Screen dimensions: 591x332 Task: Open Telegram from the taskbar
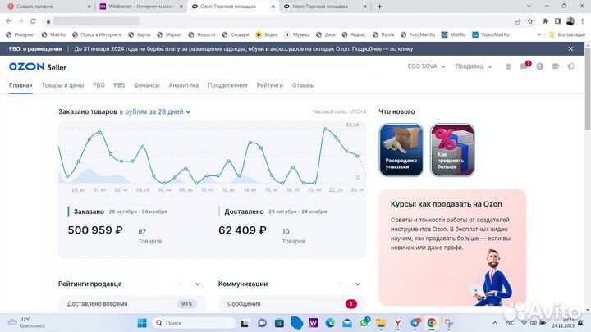coord(415,323)
